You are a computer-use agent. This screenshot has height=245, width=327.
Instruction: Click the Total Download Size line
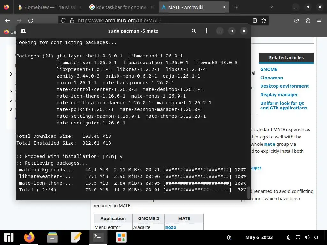64,136
